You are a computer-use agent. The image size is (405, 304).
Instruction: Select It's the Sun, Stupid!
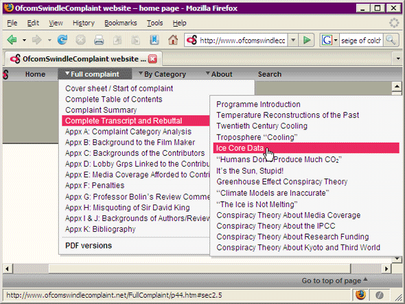[250, 171]
